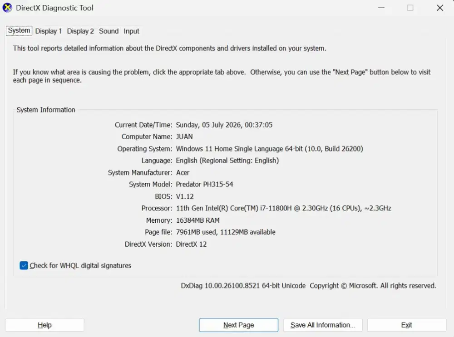Switch to the Display 2 tab
Image resolution: width=454 pixels, height=337 pixels.
pyautogui.click(x=80, y=31)
